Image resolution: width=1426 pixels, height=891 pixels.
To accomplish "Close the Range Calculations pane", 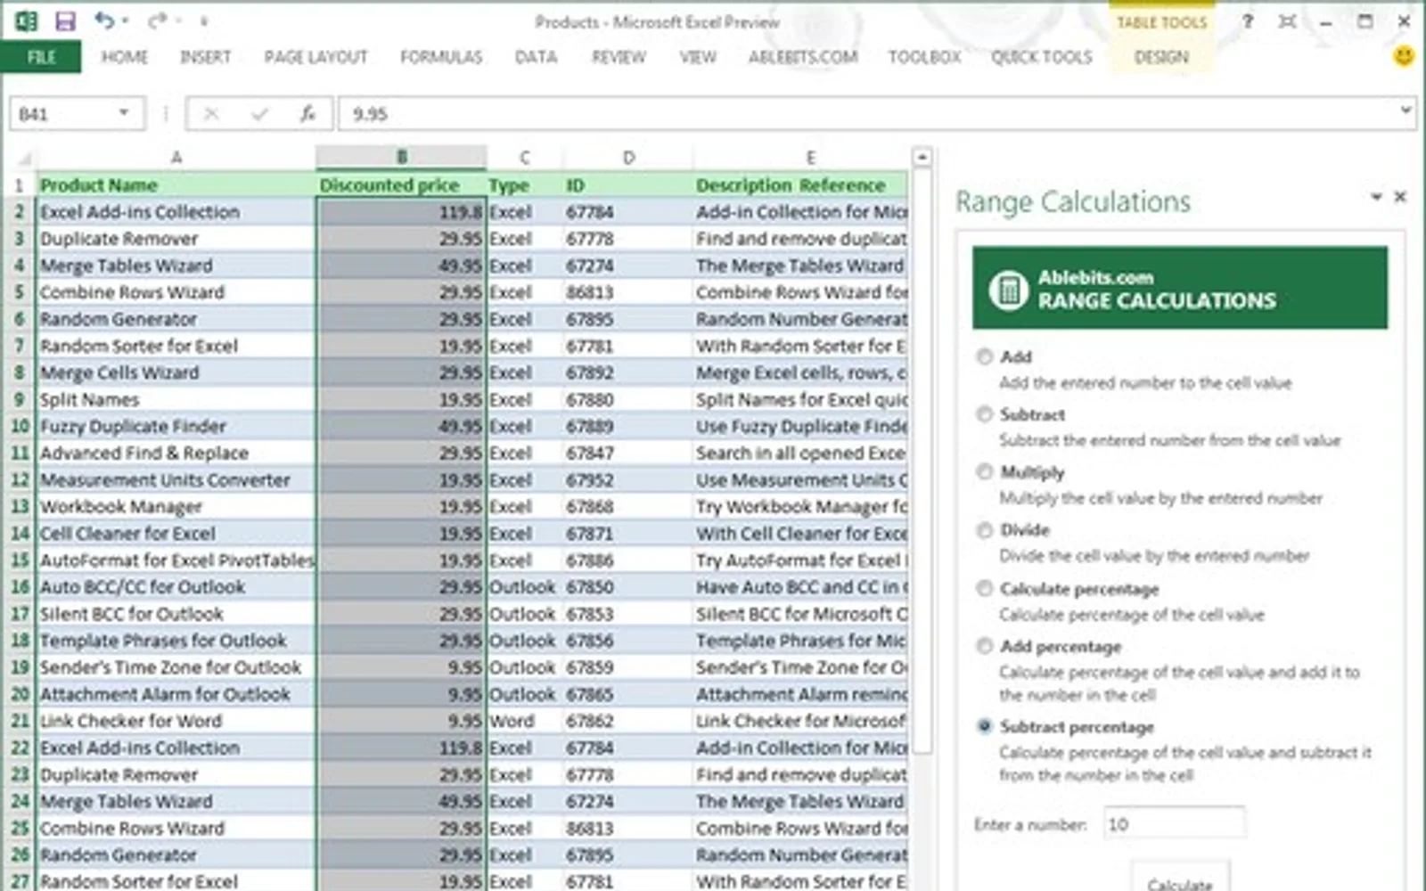I will [1400, 196].
